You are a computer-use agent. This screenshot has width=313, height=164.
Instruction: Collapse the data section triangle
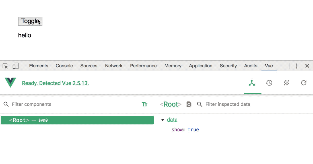coord(163,120)
